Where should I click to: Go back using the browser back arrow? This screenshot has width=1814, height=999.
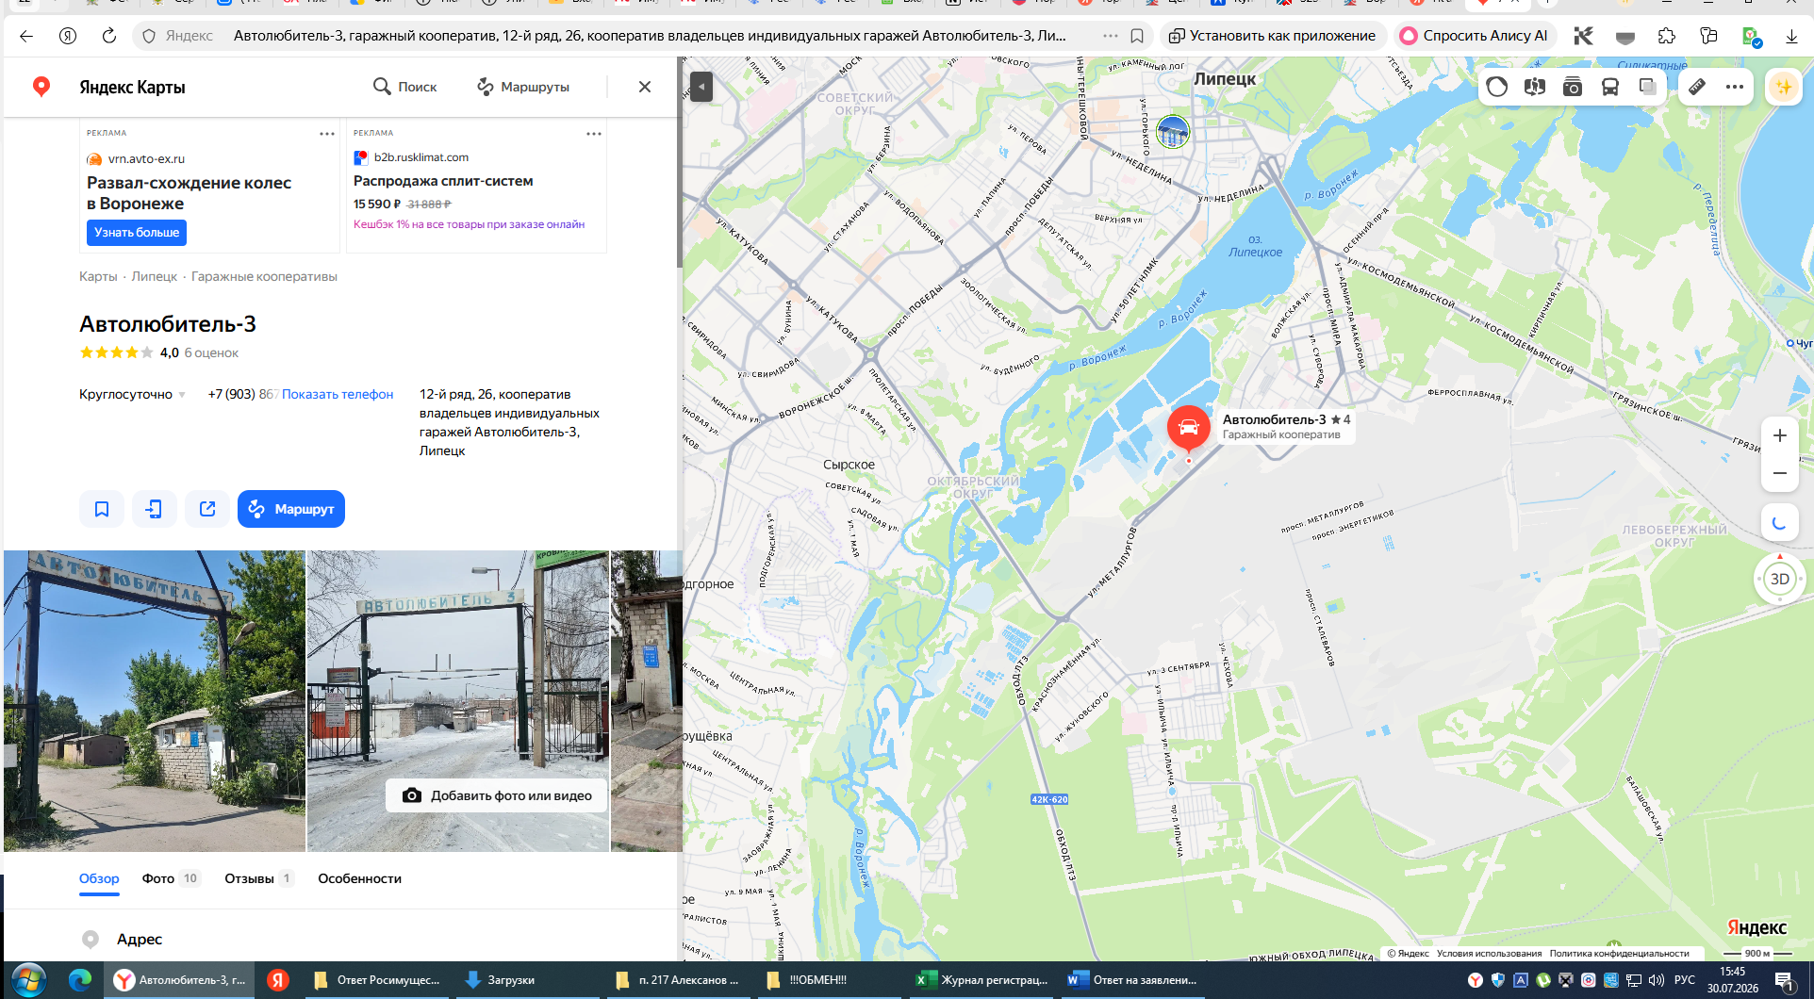click(26, 36)
